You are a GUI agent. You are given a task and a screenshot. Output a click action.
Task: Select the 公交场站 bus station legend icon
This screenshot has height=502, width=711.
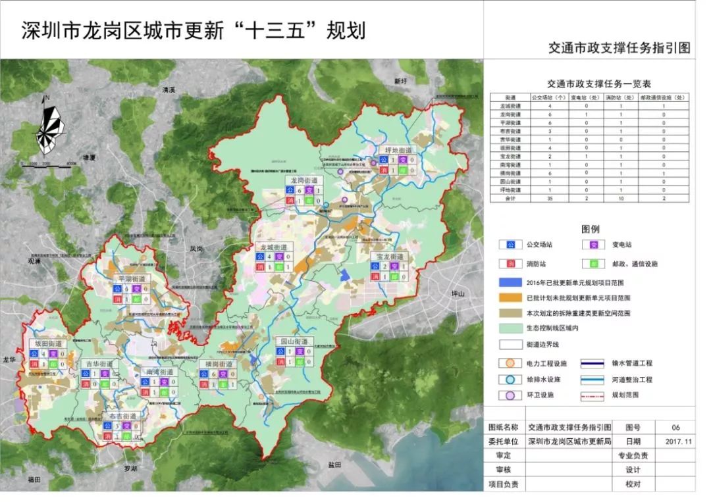[x=510, y=245]
